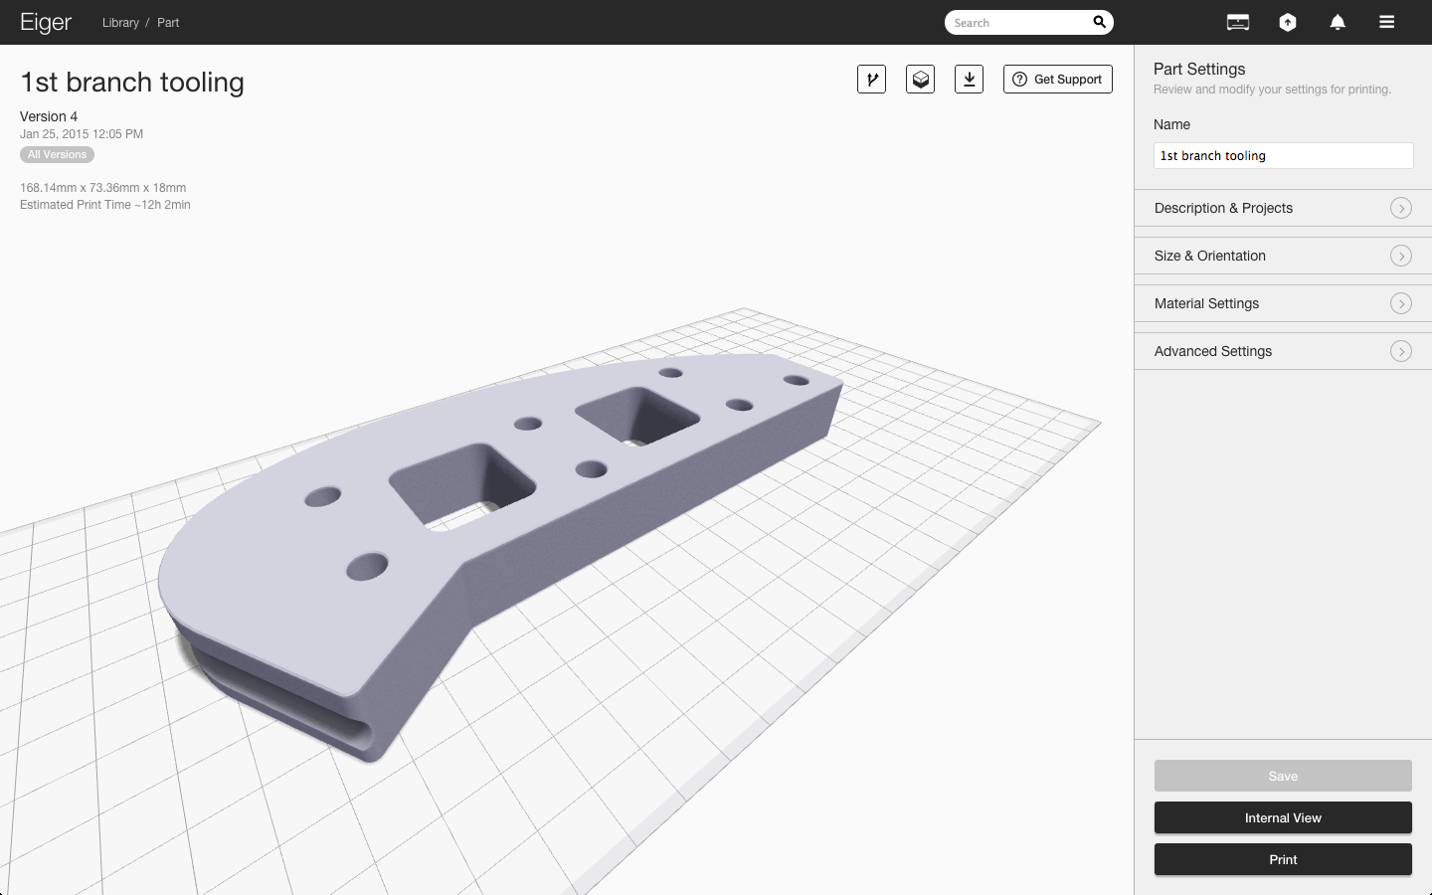The image size is (1432, 895).
Task: Click the branch part icon
Action: click(871, 80)
